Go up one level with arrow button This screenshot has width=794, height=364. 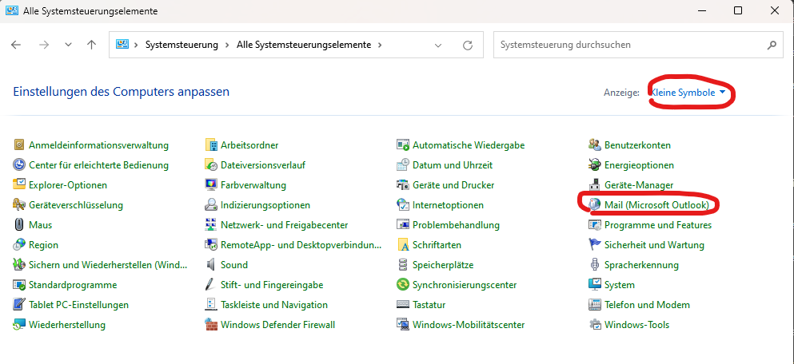coord(92,45)
